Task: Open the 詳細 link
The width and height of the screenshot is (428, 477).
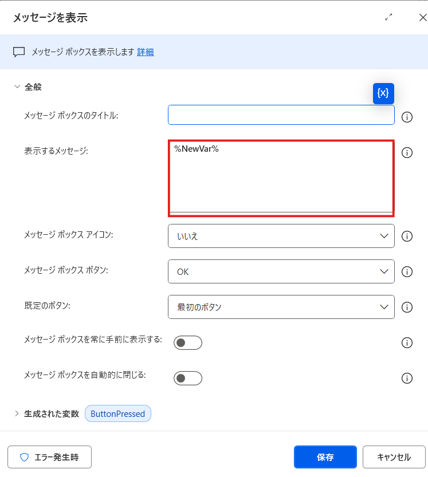Action: (146, 52)
